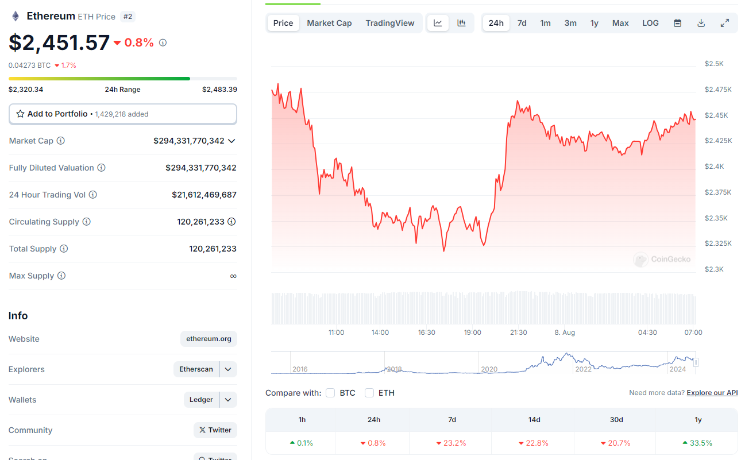The width and height of the screenshot is (741, 460).
Task: Click the historical mini chart navigator
Action: tap(483, 362)
